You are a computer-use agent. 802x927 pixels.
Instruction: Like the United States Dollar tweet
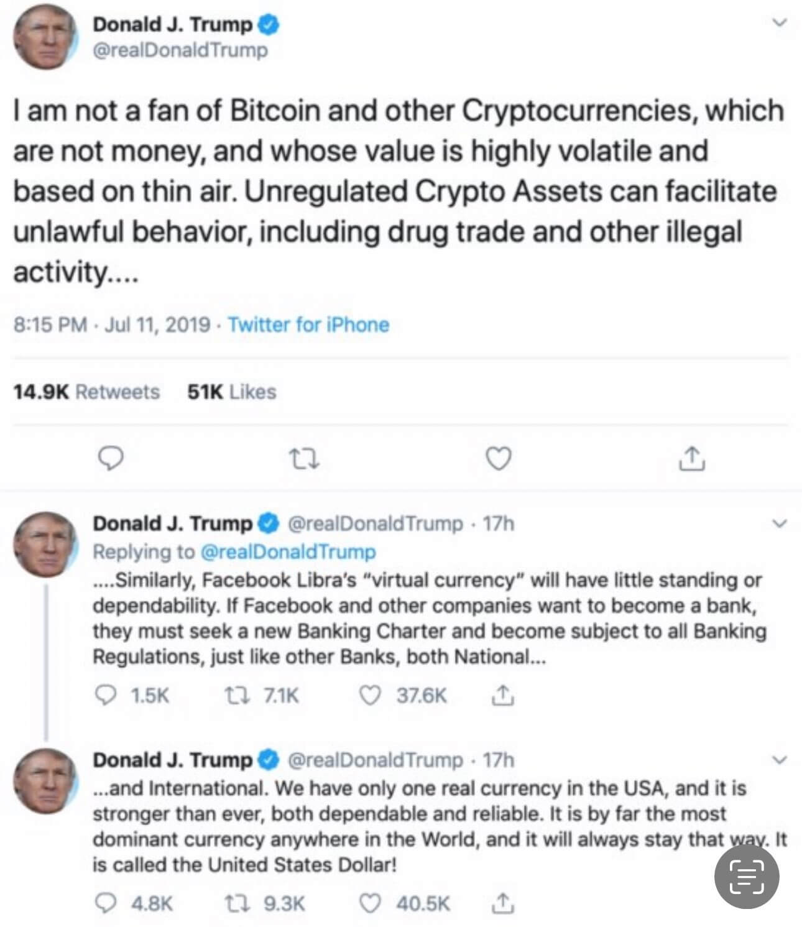(371, 903)
